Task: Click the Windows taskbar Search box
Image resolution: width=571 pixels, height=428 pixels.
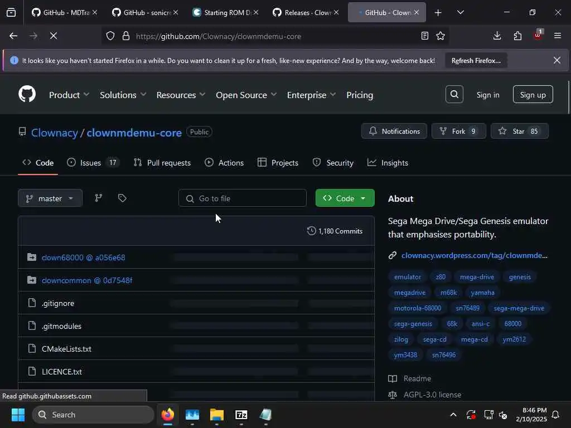Action: tap(93, 415)
